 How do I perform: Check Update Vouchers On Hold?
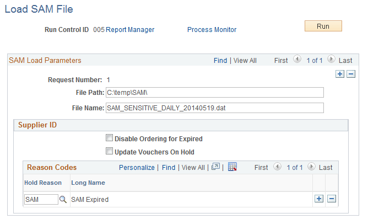point(109,151)
